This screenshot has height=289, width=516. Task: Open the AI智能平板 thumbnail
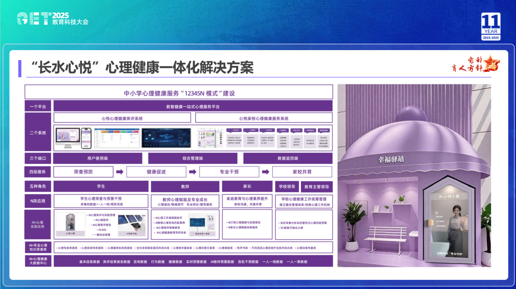131,224
